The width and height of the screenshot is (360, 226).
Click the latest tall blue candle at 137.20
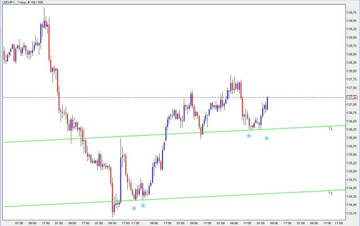pos(267,103)
